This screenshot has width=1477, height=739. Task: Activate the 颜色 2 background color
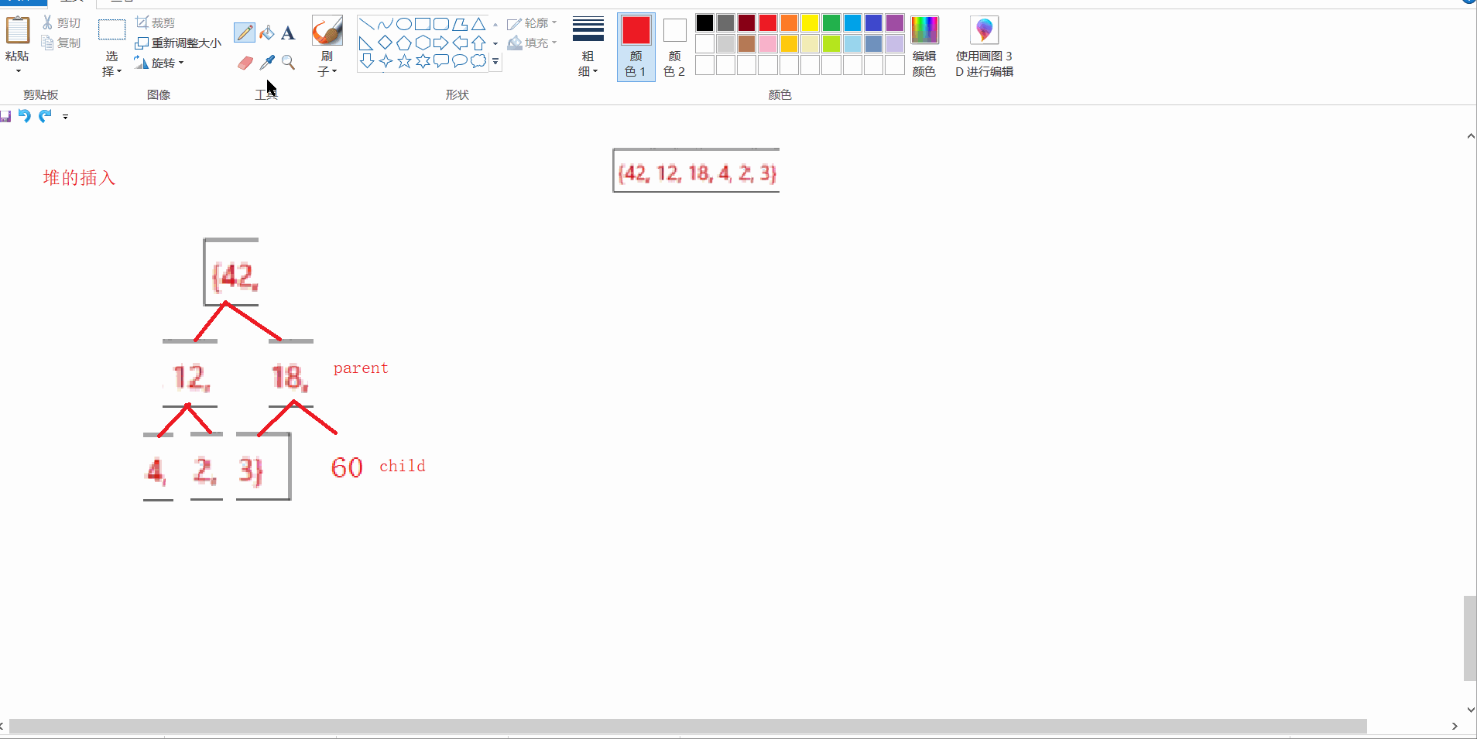[675, 46]
